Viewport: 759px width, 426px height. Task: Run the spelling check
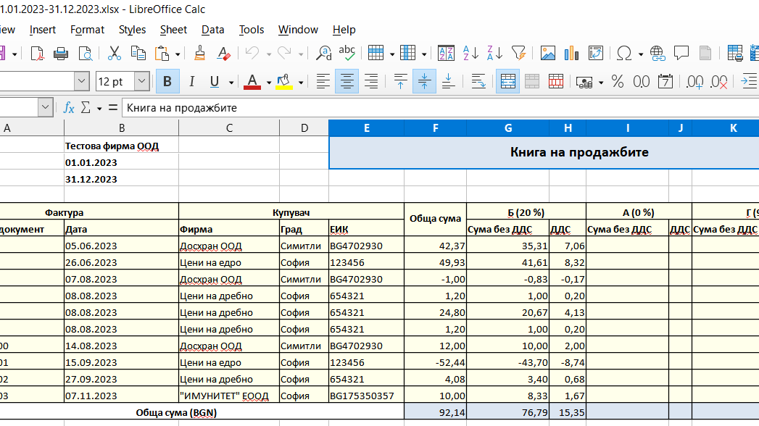pos(347,53)
